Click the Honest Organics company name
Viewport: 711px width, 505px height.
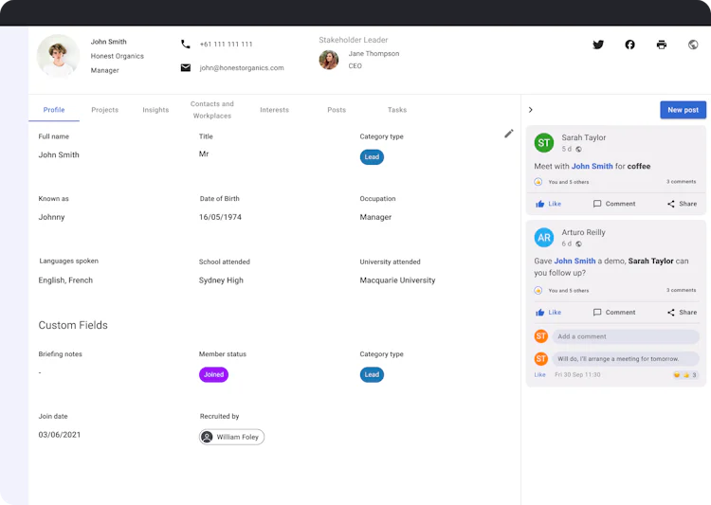point(117,56)
